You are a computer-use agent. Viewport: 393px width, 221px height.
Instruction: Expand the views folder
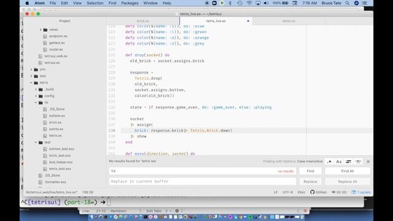click(x=41, y=29)
